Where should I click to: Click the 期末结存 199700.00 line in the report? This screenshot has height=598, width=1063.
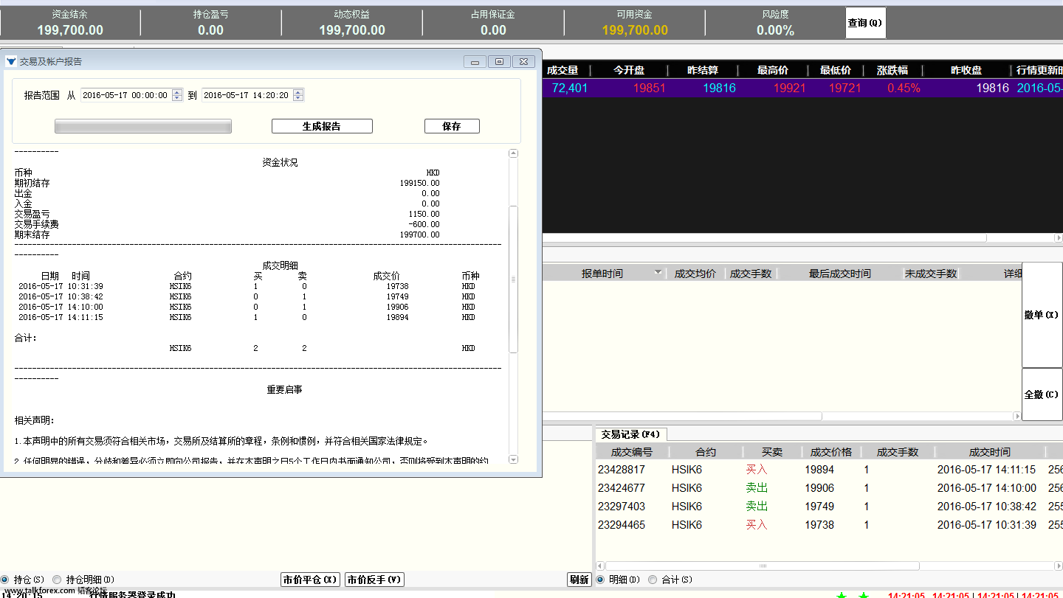(x=227, y=234)
